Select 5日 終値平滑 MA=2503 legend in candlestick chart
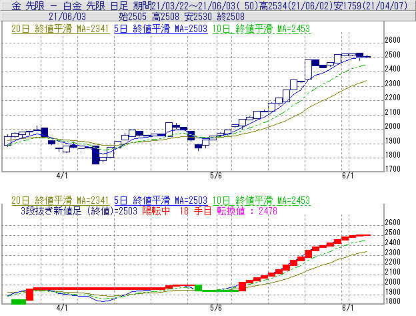The width and height of the screenshot is (416, 316). (161, 29)
